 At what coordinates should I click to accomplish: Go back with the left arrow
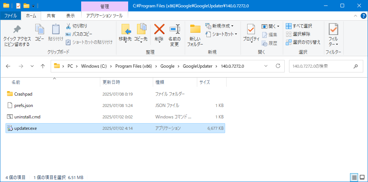click(x=8, y=66)
